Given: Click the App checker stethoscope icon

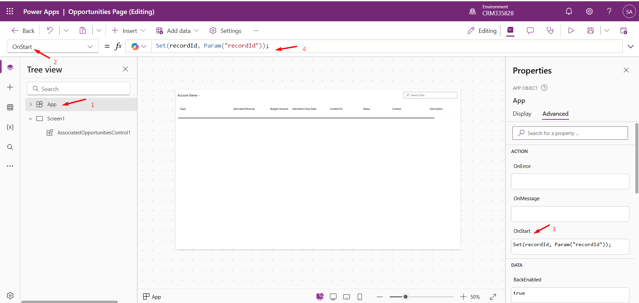Looking at the screenshot, I should pos(550,31).
